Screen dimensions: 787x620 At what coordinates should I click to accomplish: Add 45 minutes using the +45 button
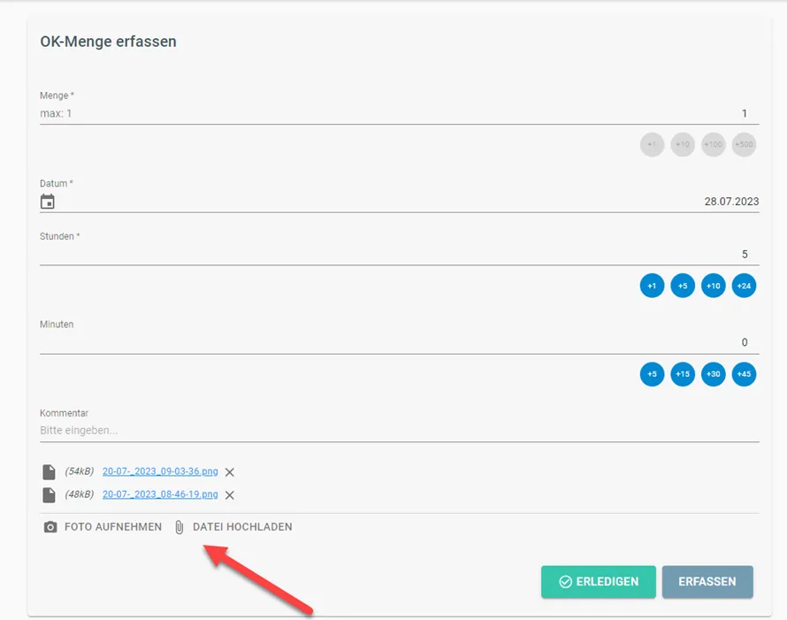(744, 374)
